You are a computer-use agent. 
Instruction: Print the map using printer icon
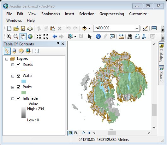click(30, 28)
